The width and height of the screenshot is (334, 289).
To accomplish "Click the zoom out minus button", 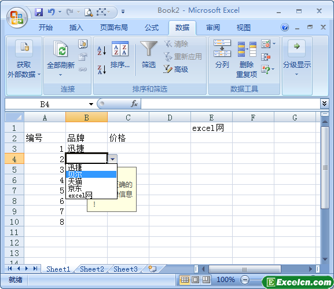I will [245, 280].
